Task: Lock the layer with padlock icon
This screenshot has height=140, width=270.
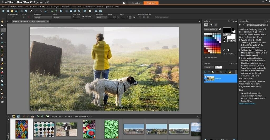Action: (230, 72)
